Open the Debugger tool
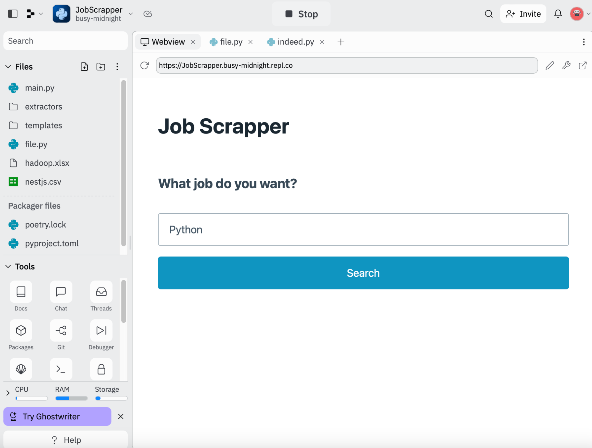The height and width of the screenshot is (448, 592). pos(101,331)
